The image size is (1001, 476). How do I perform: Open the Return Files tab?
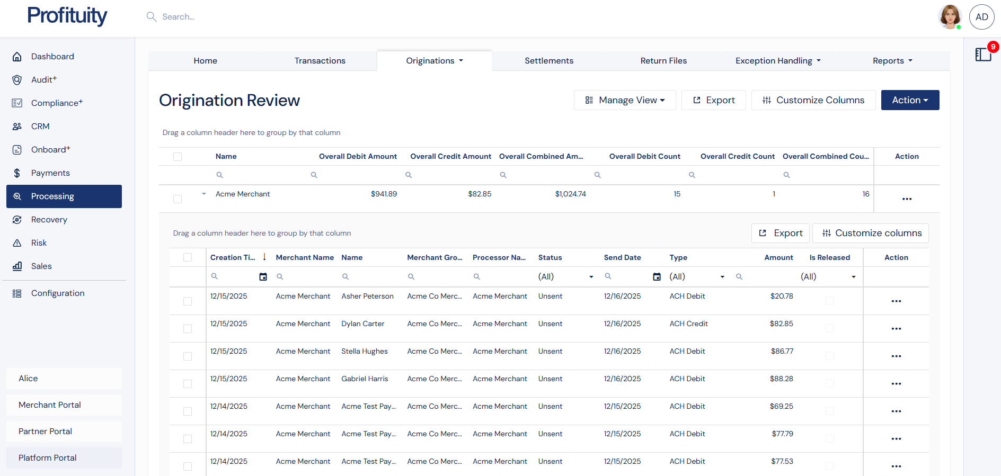point(663,61)
